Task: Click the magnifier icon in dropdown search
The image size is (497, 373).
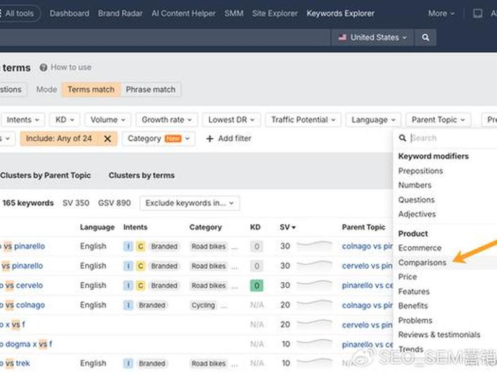Action: tap(403, 138)
